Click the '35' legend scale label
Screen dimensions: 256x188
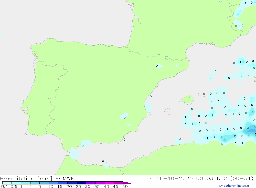[x=97, y=186]
